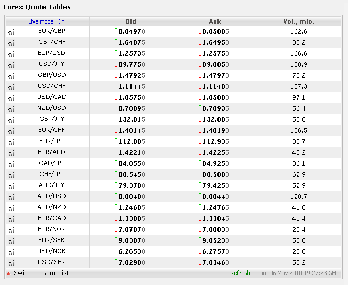
Task: Open chart icon for EUR/NOK row
Action: tap(11, 230)
